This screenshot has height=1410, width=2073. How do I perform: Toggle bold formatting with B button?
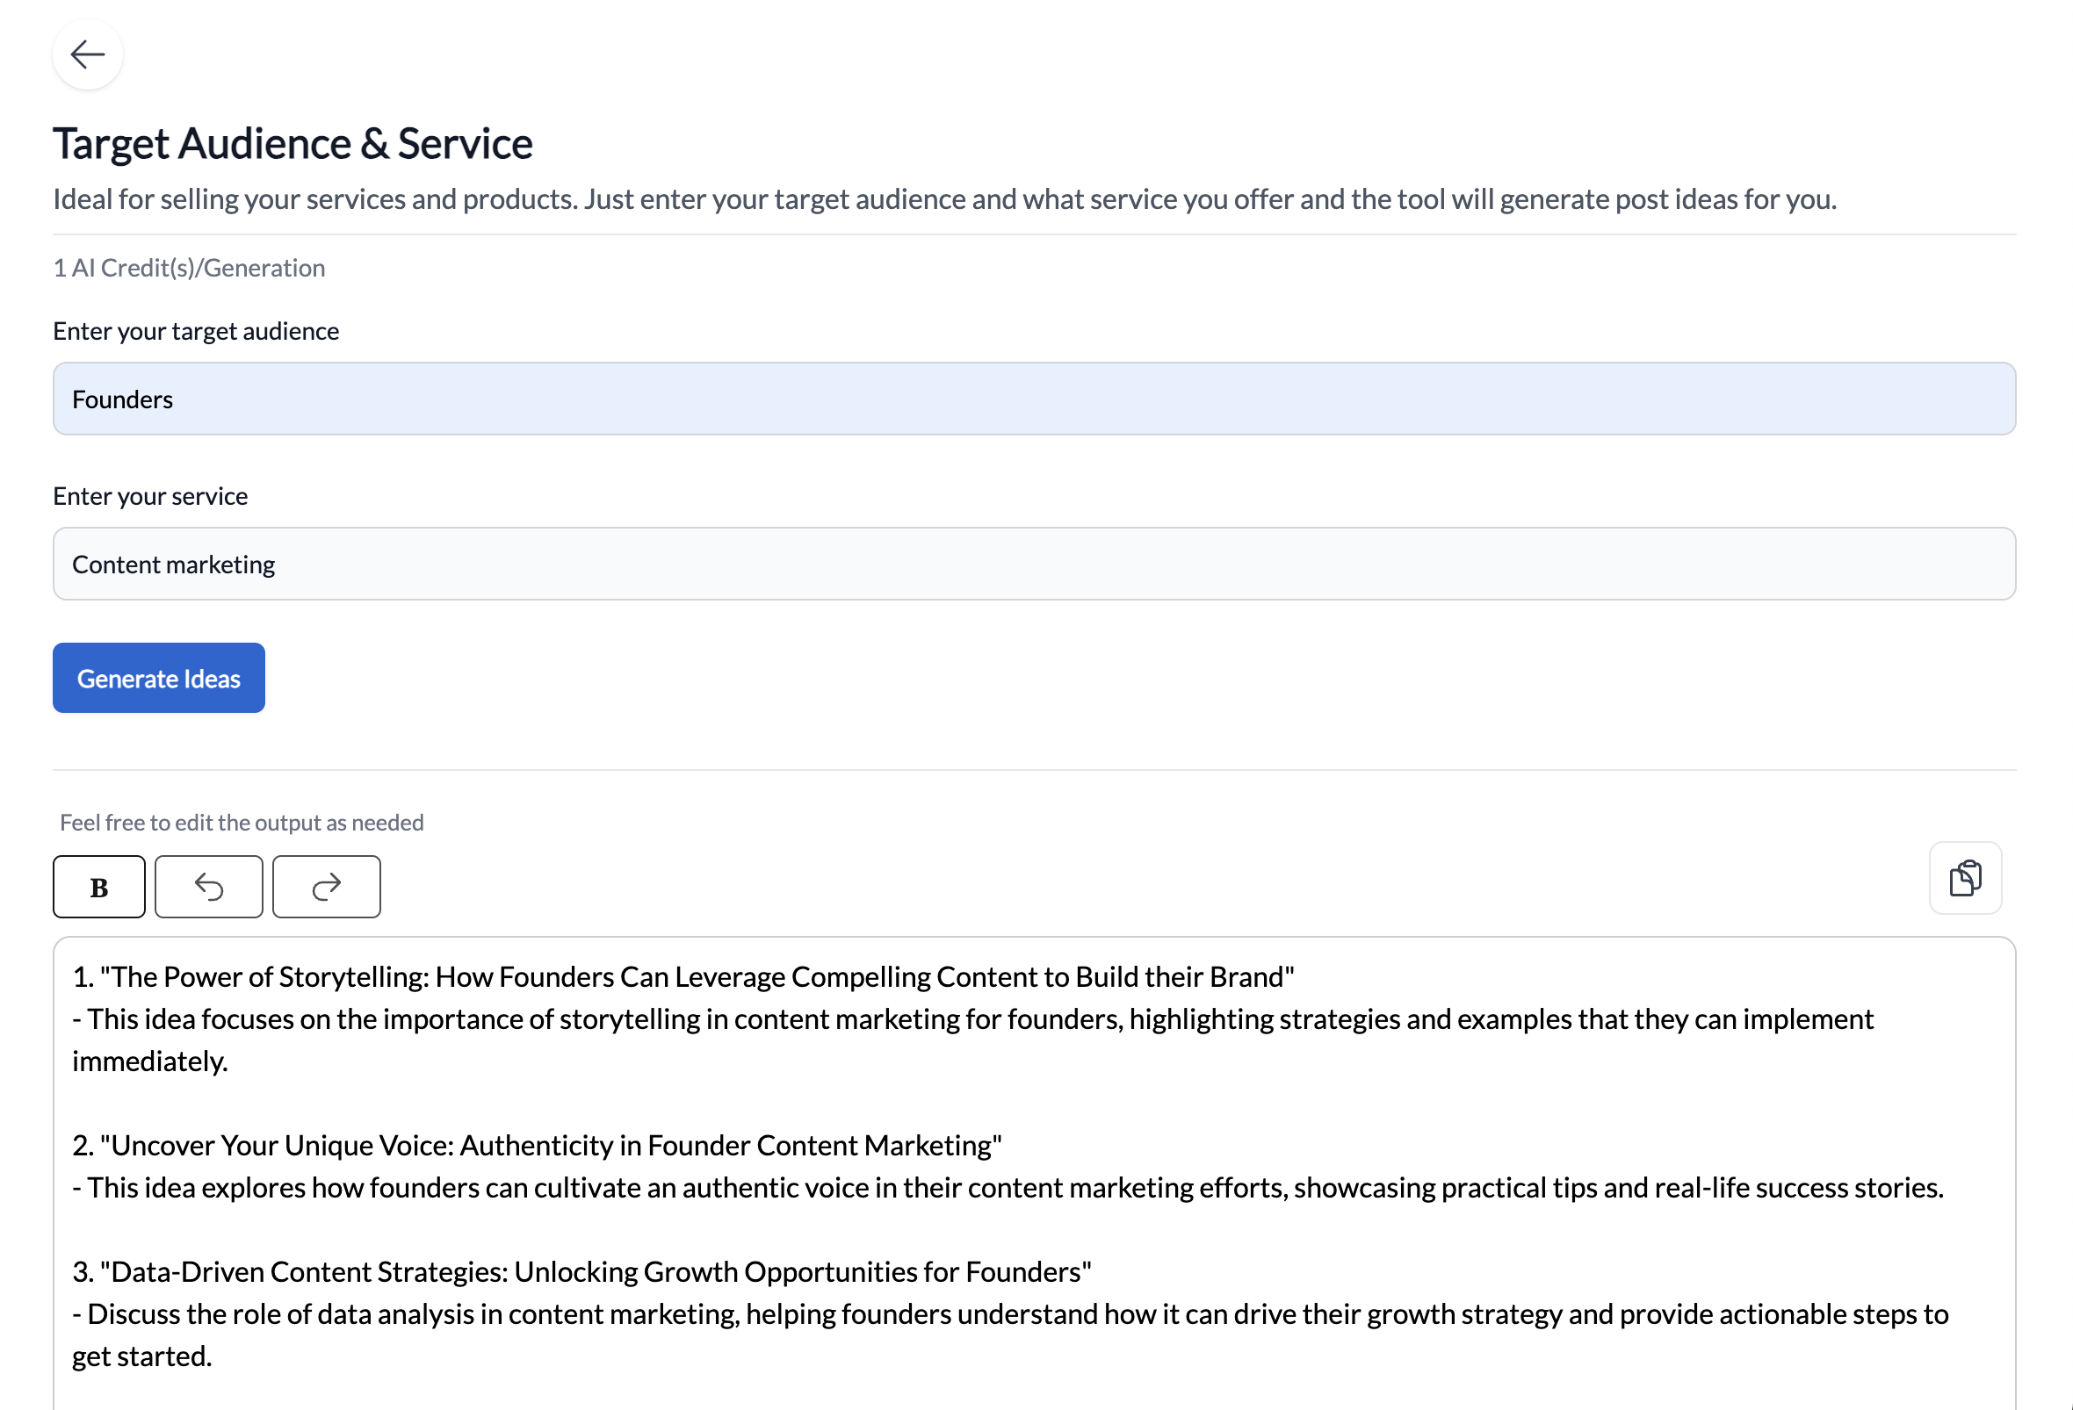click(99, 887)
